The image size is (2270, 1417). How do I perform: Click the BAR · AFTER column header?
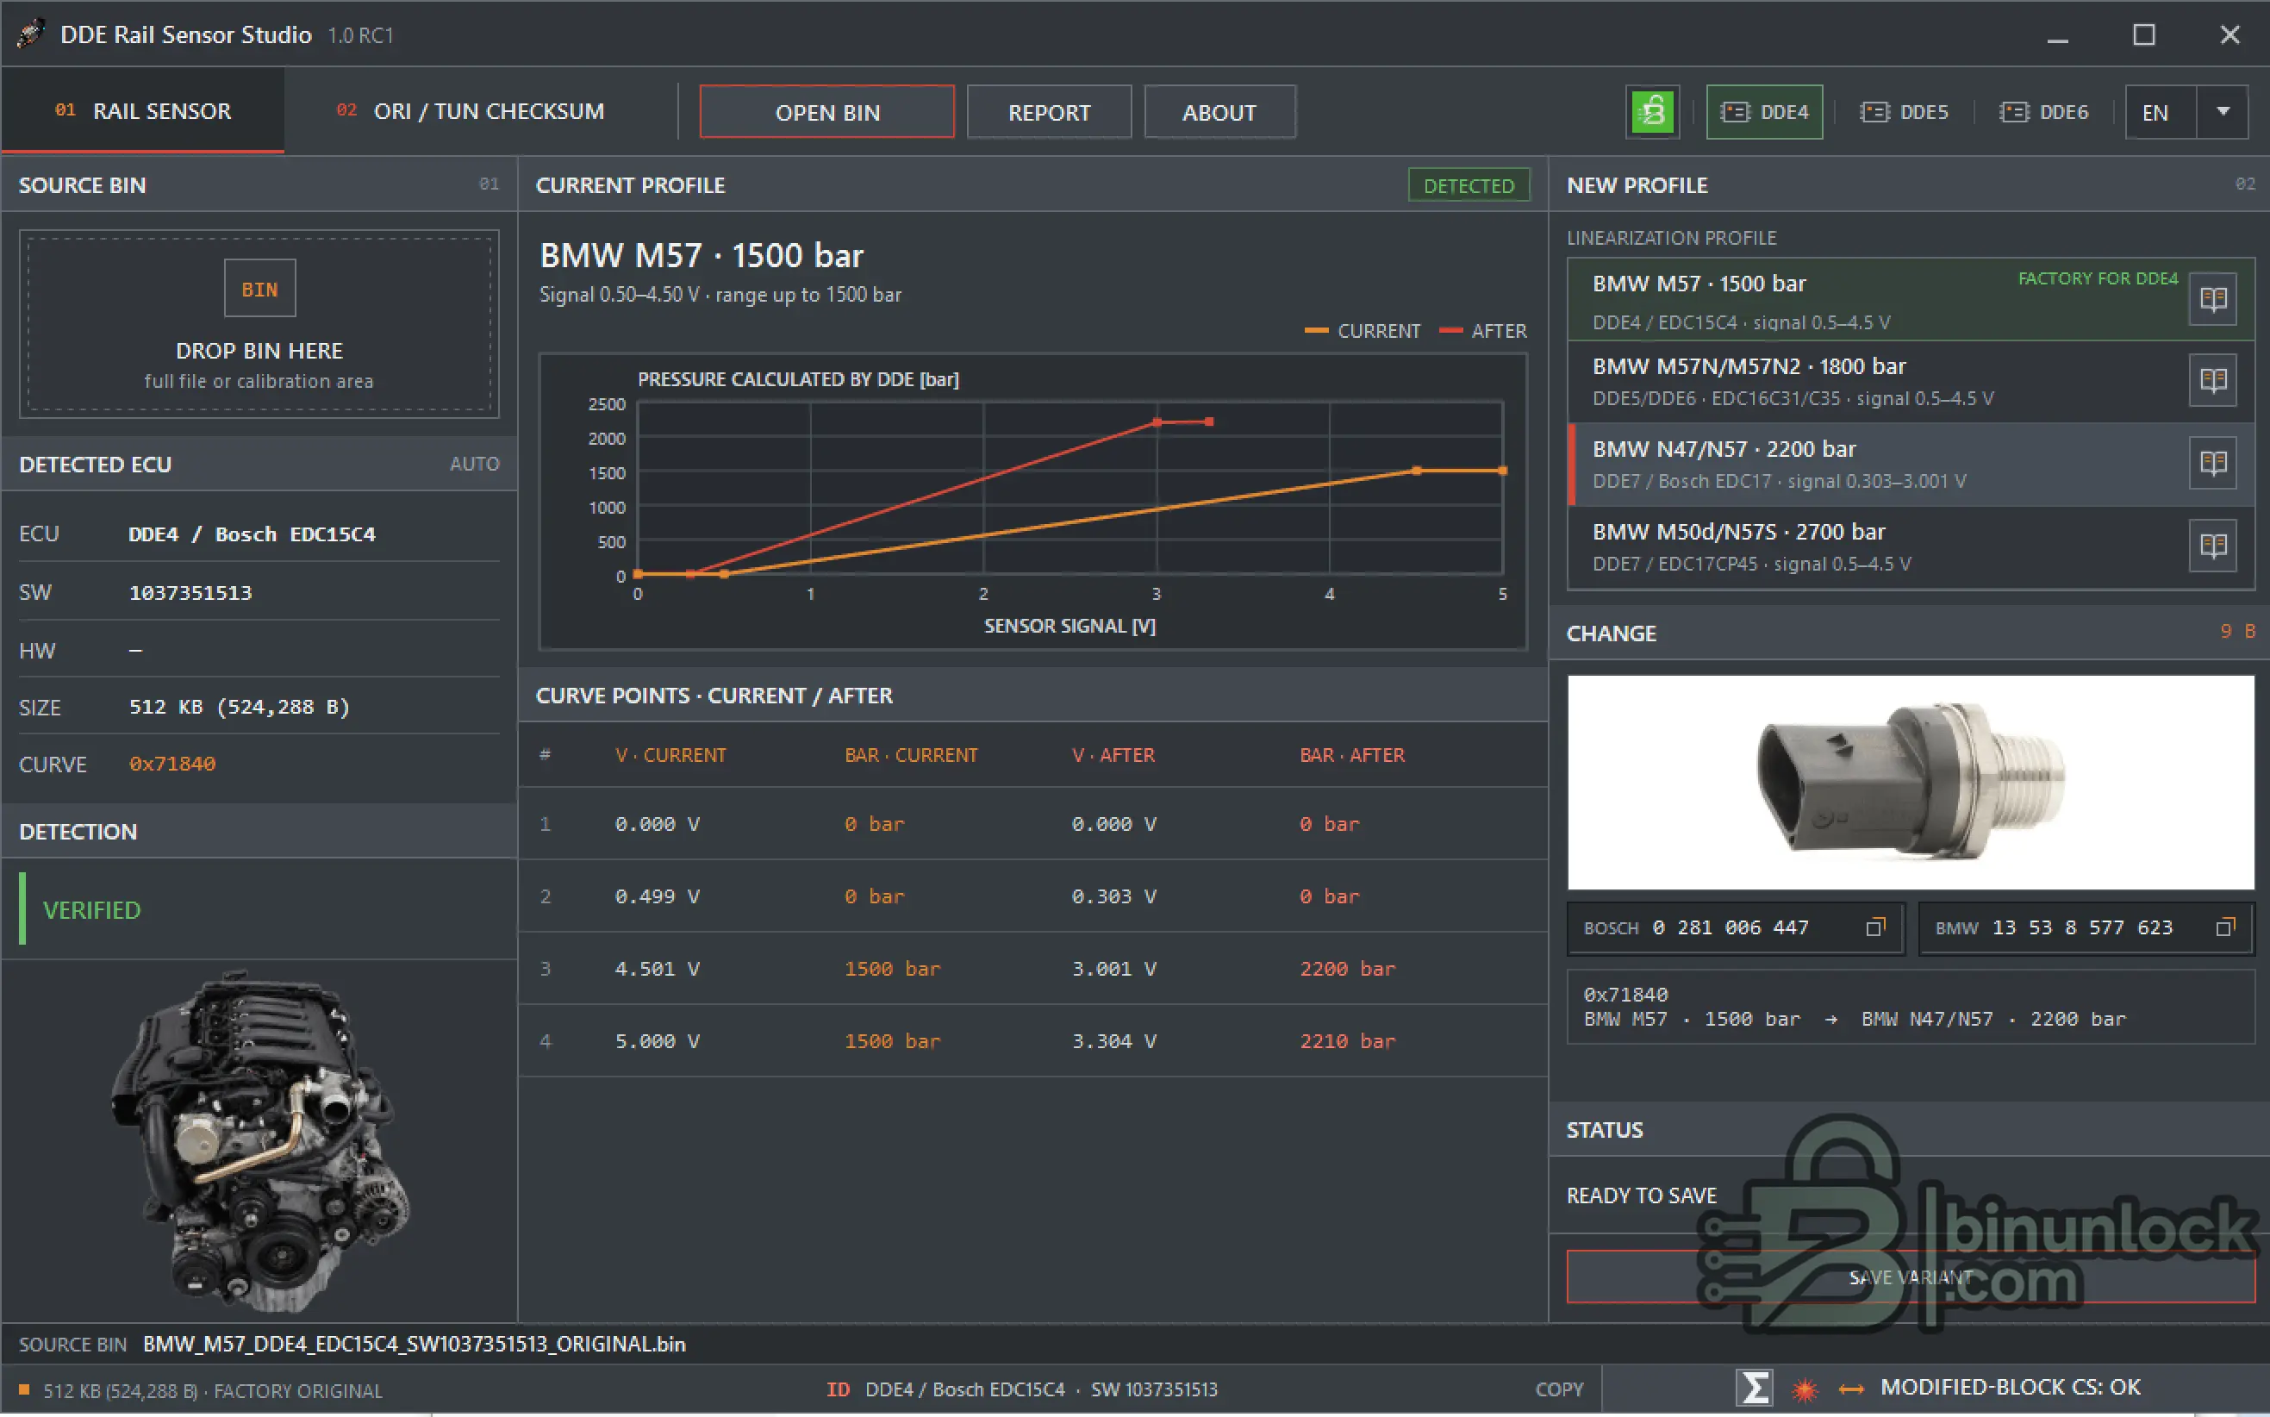(1352, 755)
